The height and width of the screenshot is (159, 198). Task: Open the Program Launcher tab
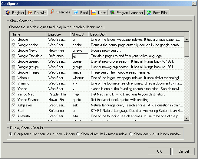(127, 12)
